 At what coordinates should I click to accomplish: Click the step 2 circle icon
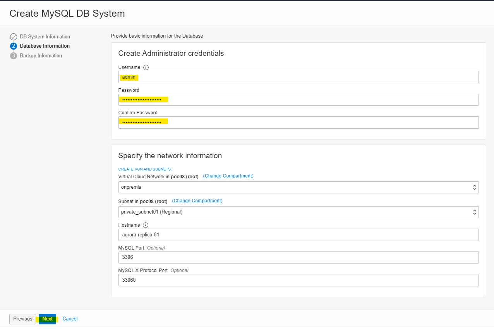pyautogui.click(x=14, y=46)
